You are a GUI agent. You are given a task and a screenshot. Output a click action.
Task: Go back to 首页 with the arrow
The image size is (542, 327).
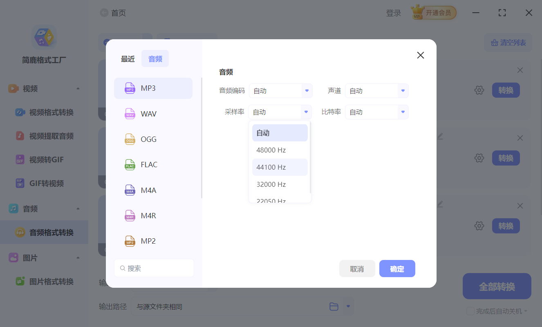(x=104, y=13)
